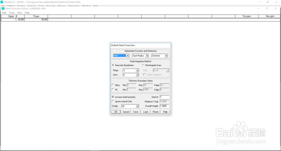Close the Merit Function Editor window
The image size is (281, 151).
pyautogui.click(x=276, y=8)
